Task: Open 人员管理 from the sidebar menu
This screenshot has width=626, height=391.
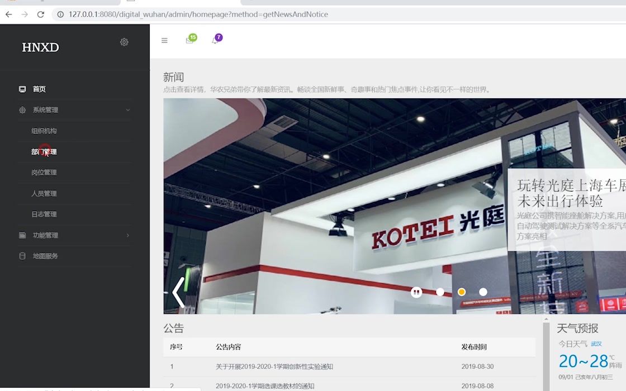Action: click(45, 193)
